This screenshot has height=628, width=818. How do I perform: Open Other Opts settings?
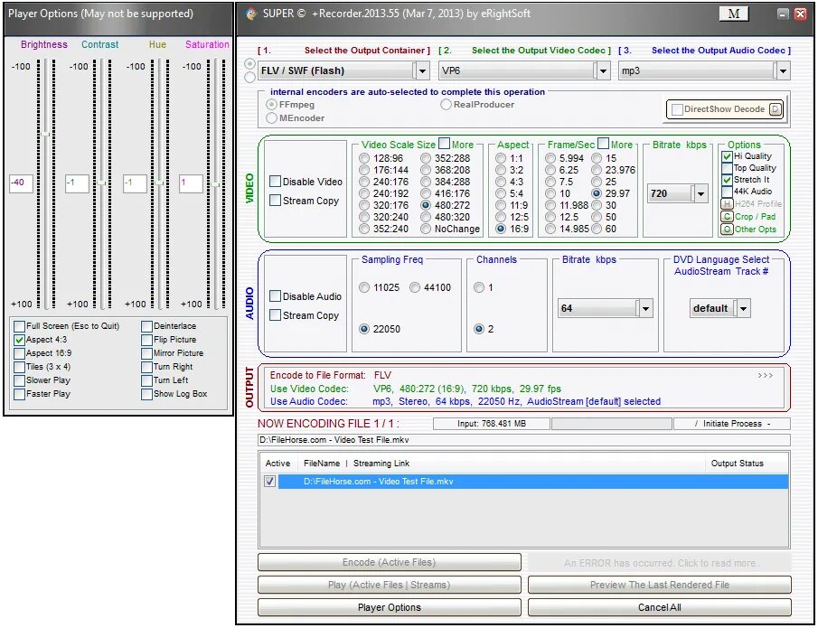(727, 229)
